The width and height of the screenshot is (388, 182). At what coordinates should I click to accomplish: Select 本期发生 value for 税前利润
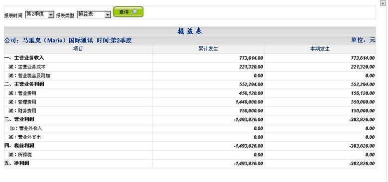pyautogui.click(x=362, y=146)
